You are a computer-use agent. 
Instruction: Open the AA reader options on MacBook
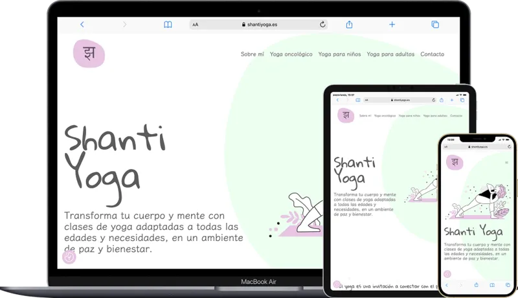point(196,25)
